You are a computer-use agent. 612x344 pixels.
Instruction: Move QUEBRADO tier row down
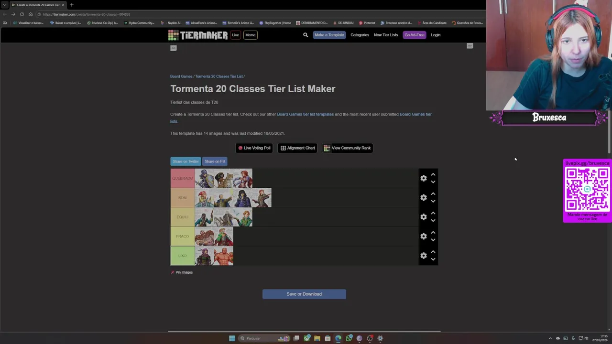(433, 182)
